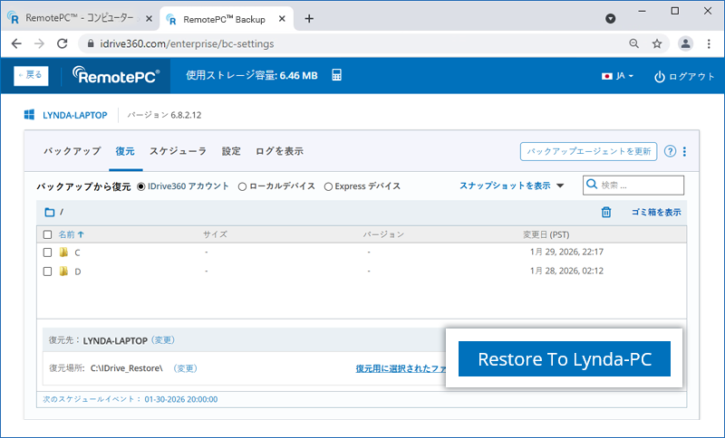
Task: Click date 1月 29, 2026, 22:17
Action: click(x=566, y=252)
